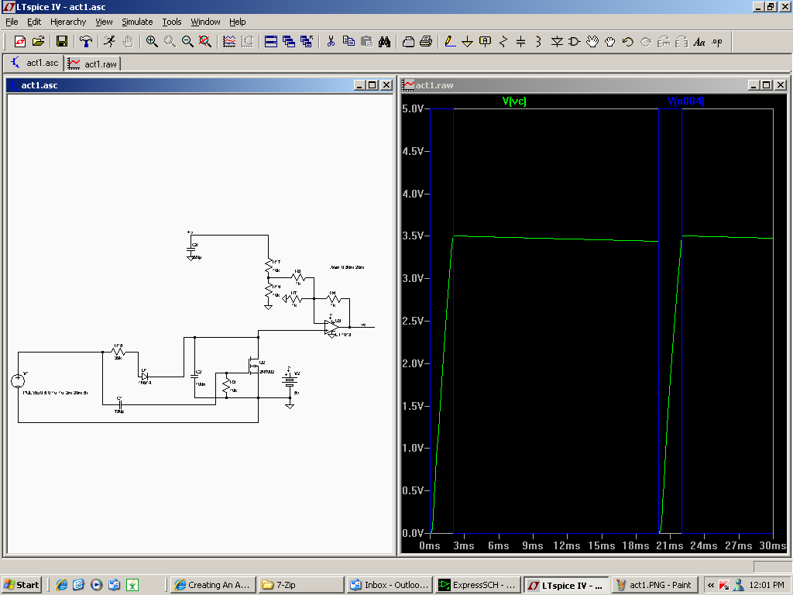Open Print Setup from the toolbar
This screenshot has height=595, width=793.
click(408, 42)
